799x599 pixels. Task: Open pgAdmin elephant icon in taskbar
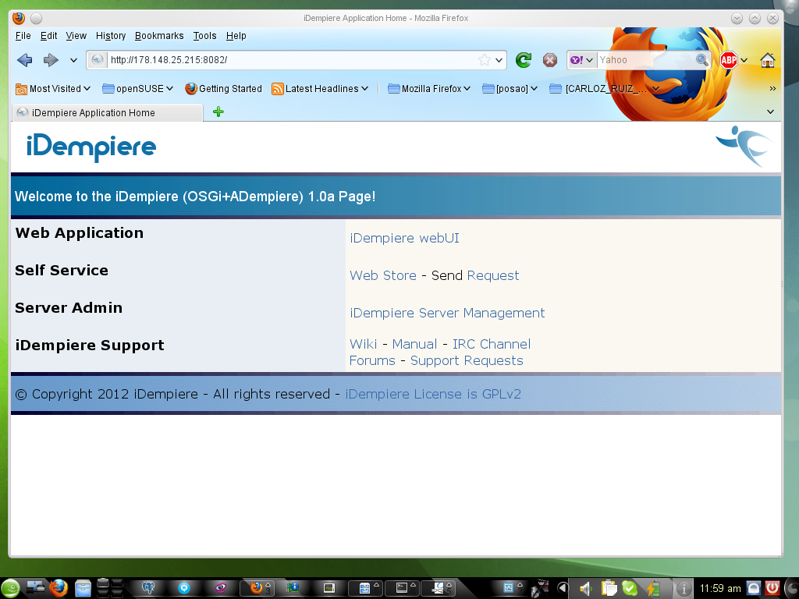coord(148,588)
